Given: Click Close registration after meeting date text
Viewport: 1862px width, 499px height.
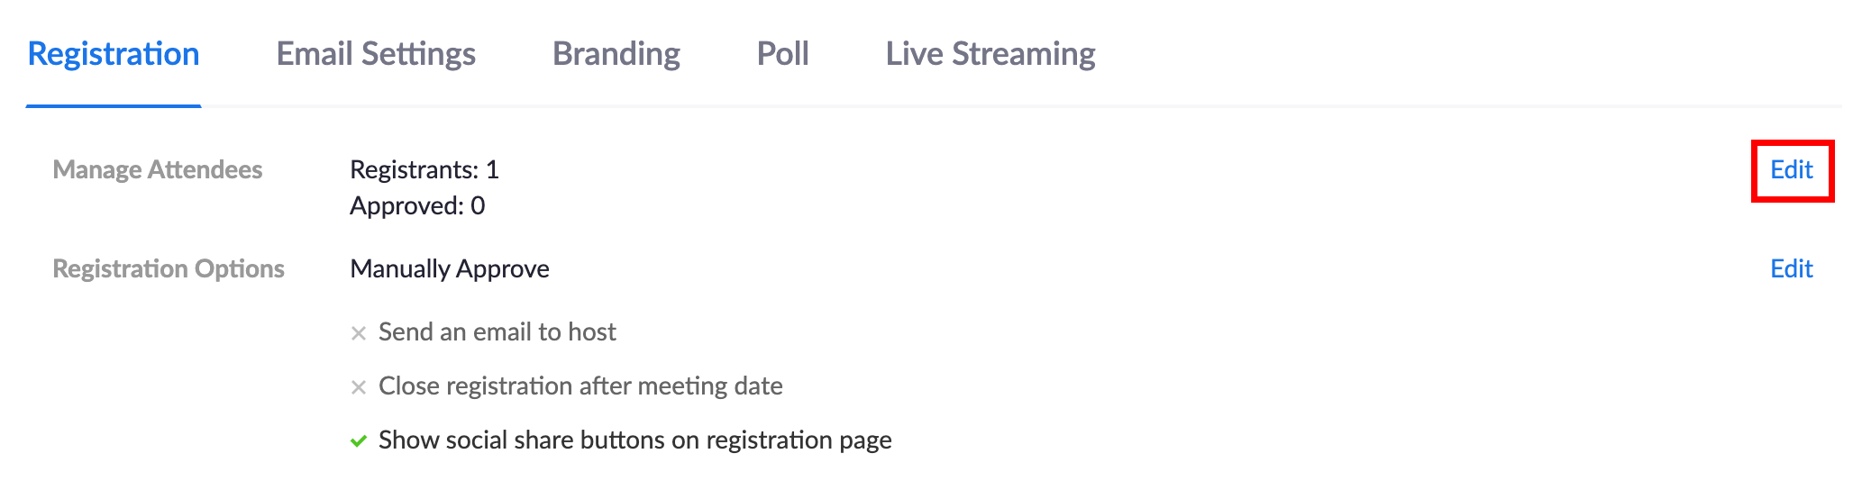Looking at the screenshot, I should [580, 386].
